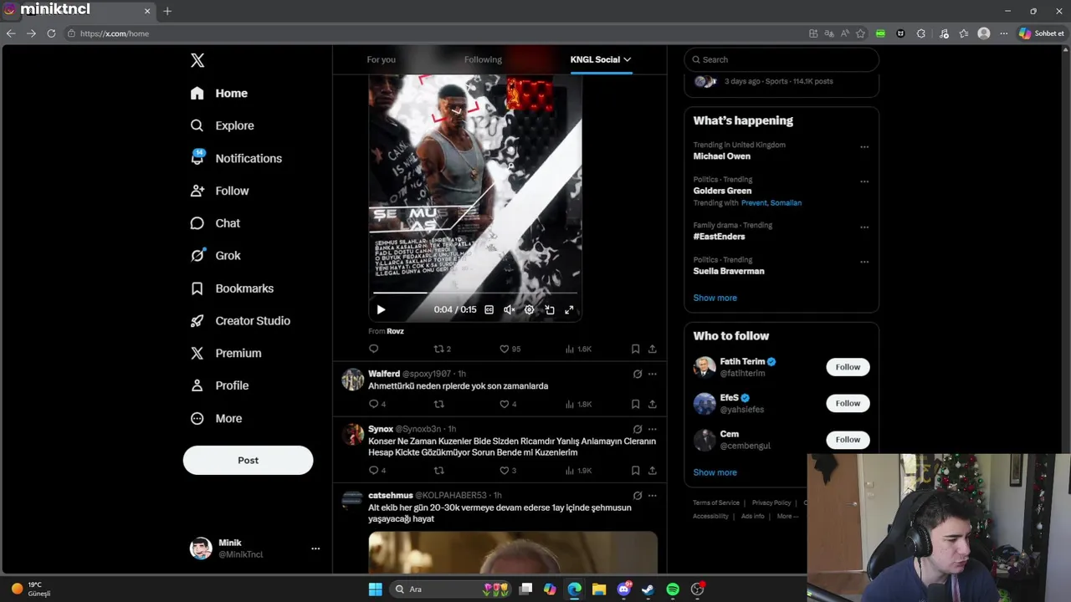Open Home from the sidebar
The width and height of the screenshot is (1071, 602).
point(219,93)
